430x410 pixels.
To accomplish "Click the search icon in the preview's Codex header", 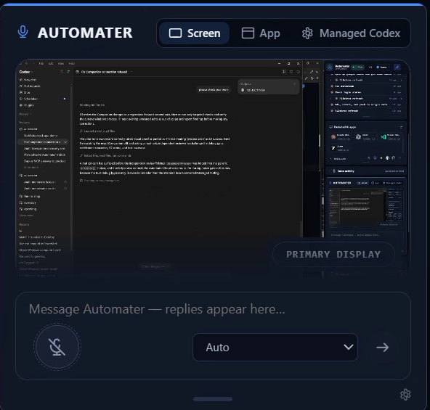I will tap(62, 72).
